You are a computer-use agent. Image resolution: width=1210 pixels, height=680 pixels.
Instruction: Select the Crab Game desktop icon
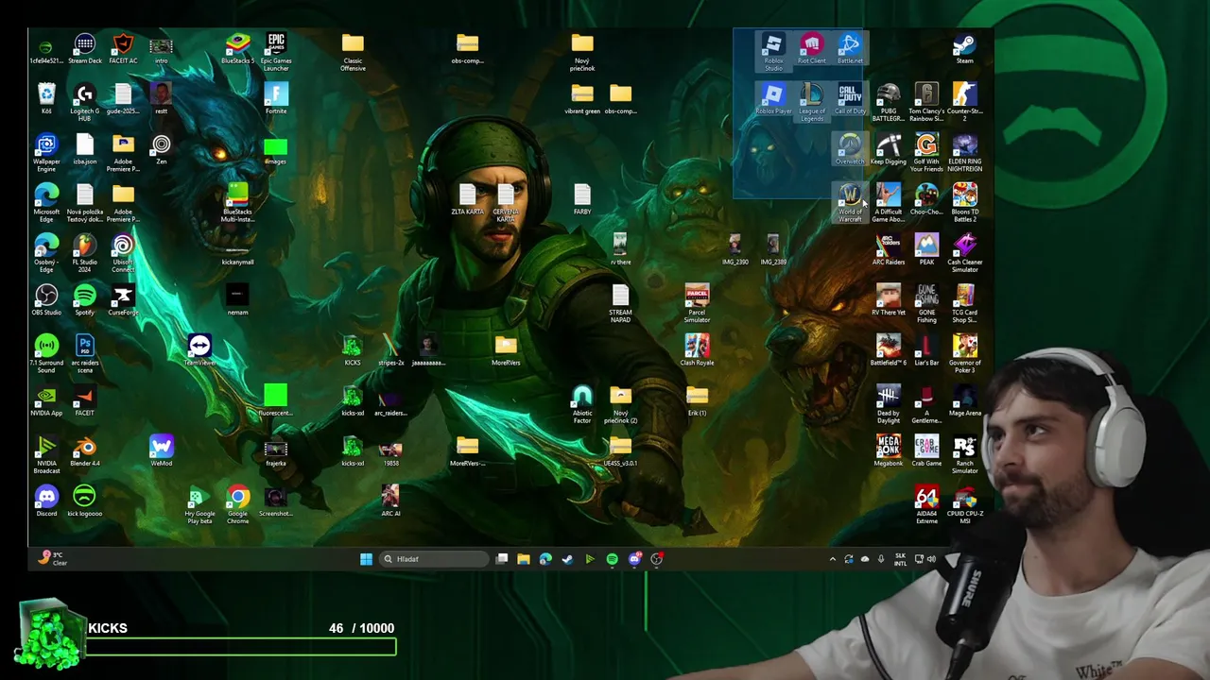pyautogui.click(x=926, y=450)
